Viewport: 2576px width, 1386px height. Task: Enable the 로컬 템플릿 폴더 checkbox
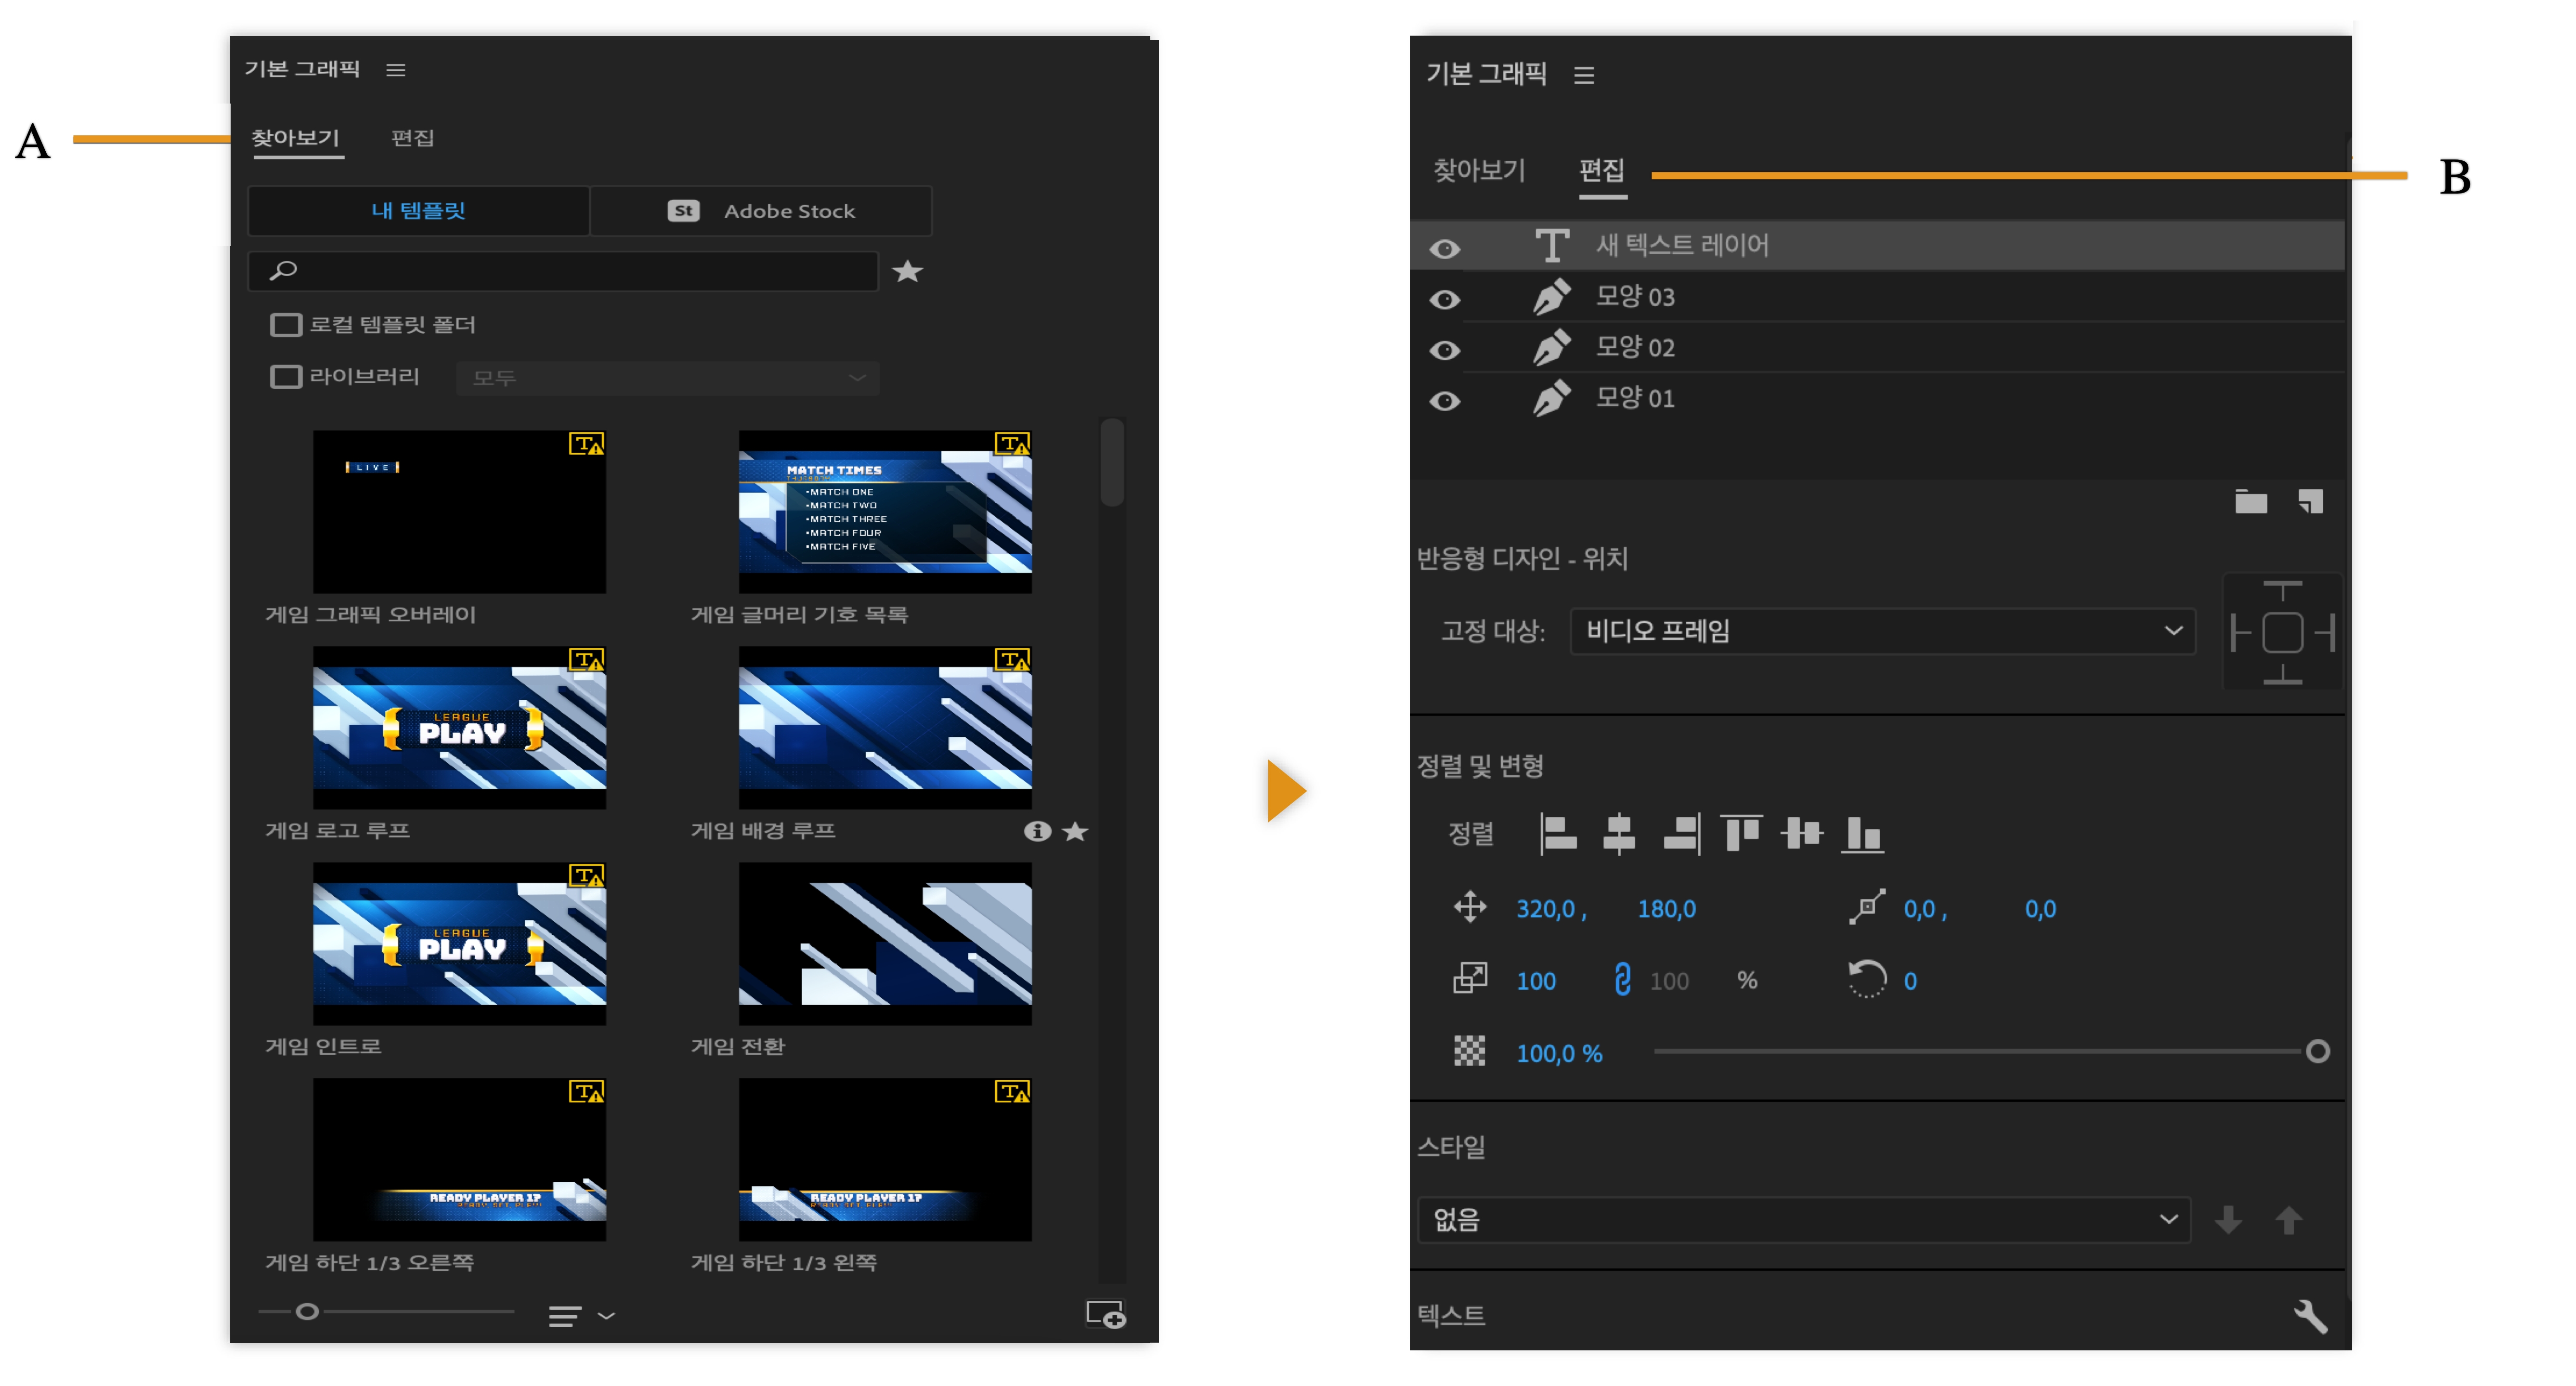click(286, 324)
